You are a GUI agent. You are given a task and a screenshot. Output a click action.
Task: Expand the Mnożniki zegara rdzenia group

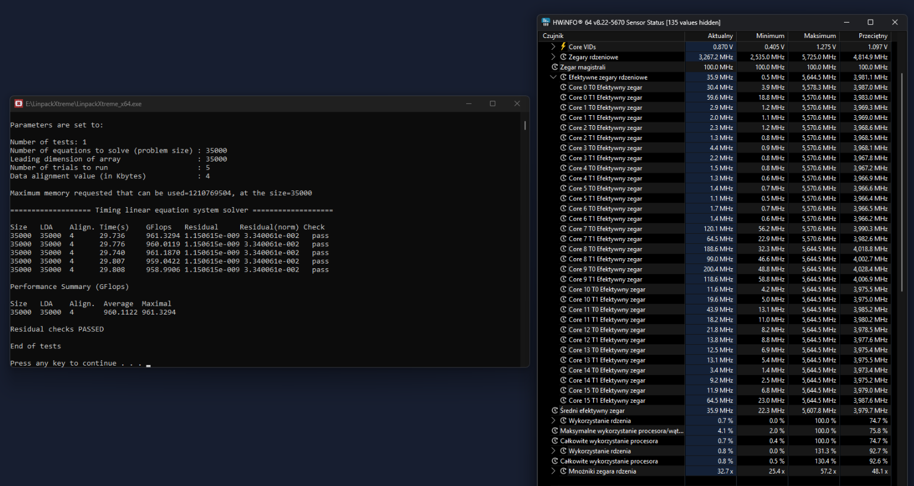coord(553,471)
